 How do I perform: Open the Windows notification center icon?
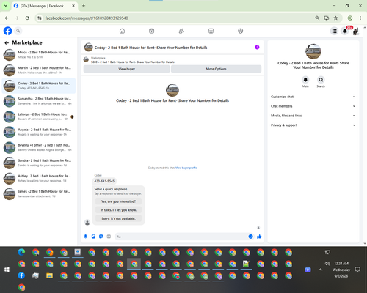(357, 270)
